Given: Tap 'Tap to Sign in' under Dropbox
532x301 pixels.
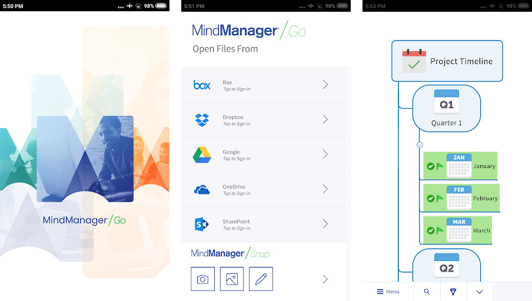Looking at the screenshot, I should click(x=237, y=124).
